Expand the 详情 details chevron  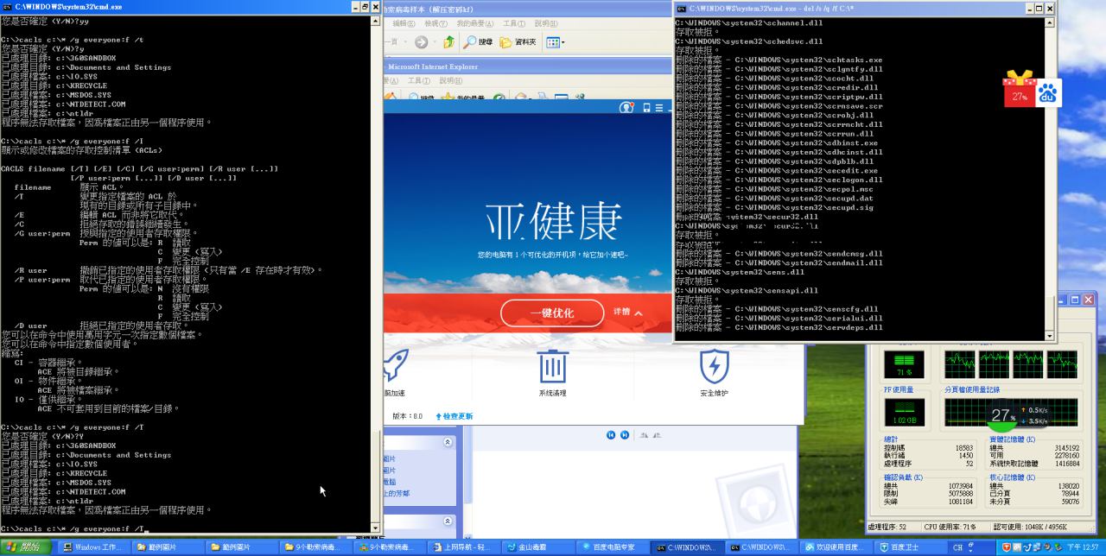[x=628, y=312]
